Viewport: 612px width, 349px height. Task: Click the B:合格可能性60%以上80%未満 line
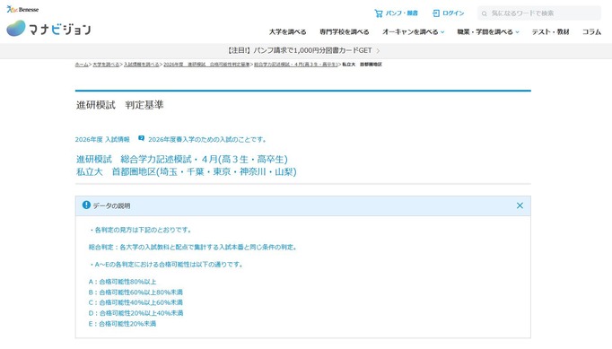pos(136,292)
